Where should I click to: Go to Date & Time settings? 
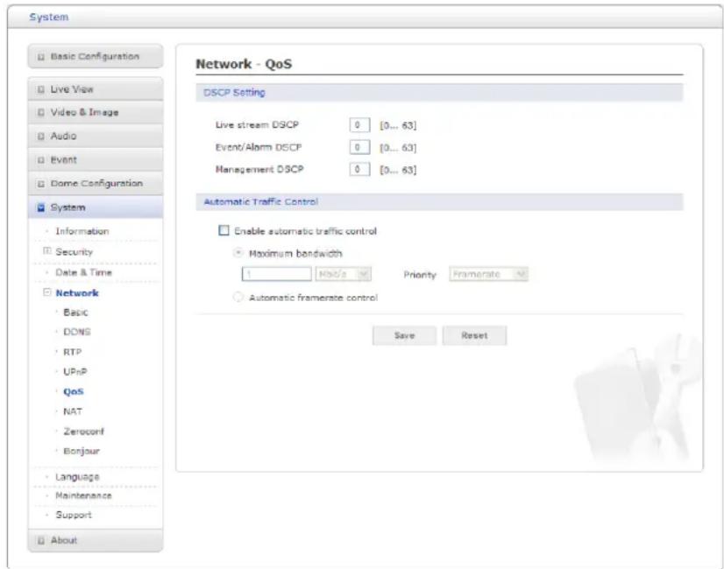pyautogui.click(x=83, y=272)
